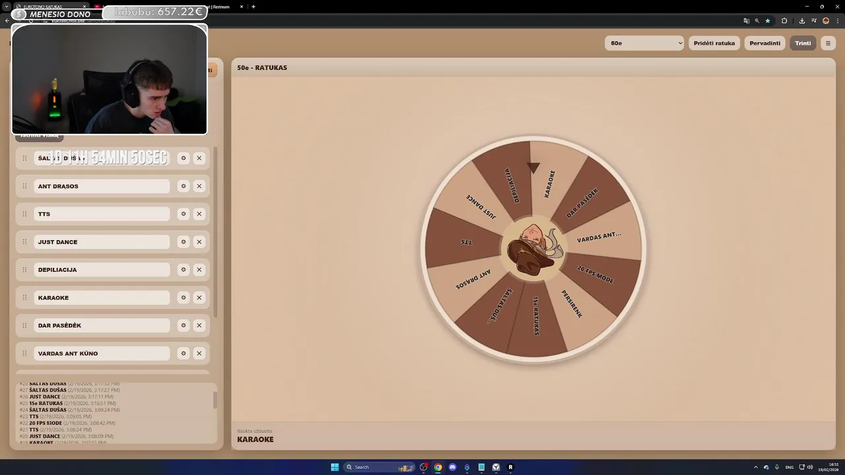This screenshot has width=845, height=475.
Task: Edit the VARDAS ANT KŪNO name field
Action: tap(102, 354)
